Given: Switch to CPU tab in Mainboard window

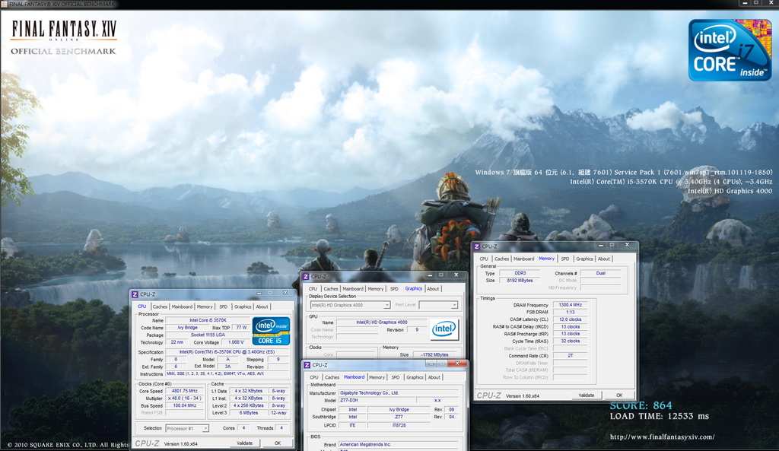Looking at the screenshot, I should pyautogui.click(x=314, y=377).
